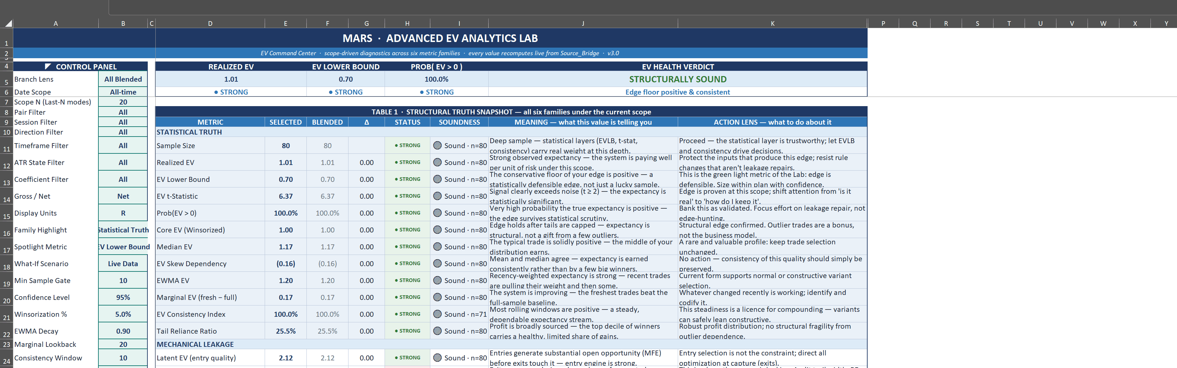Viewport: 1177px width, 368px height.
Task: Click the soundness icon in Median EV row
Action: (437, 247)
